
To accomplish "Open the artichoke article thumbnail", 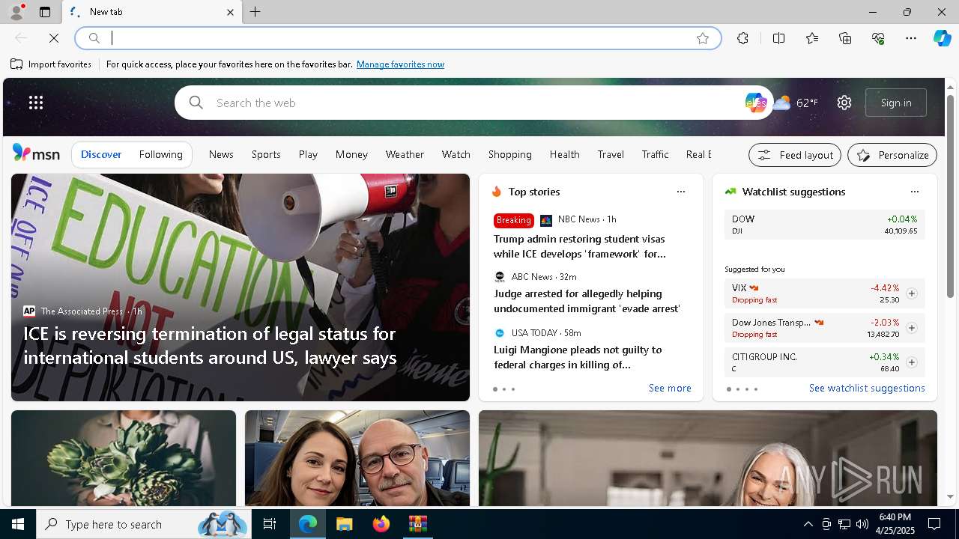I will coord(124,458).
